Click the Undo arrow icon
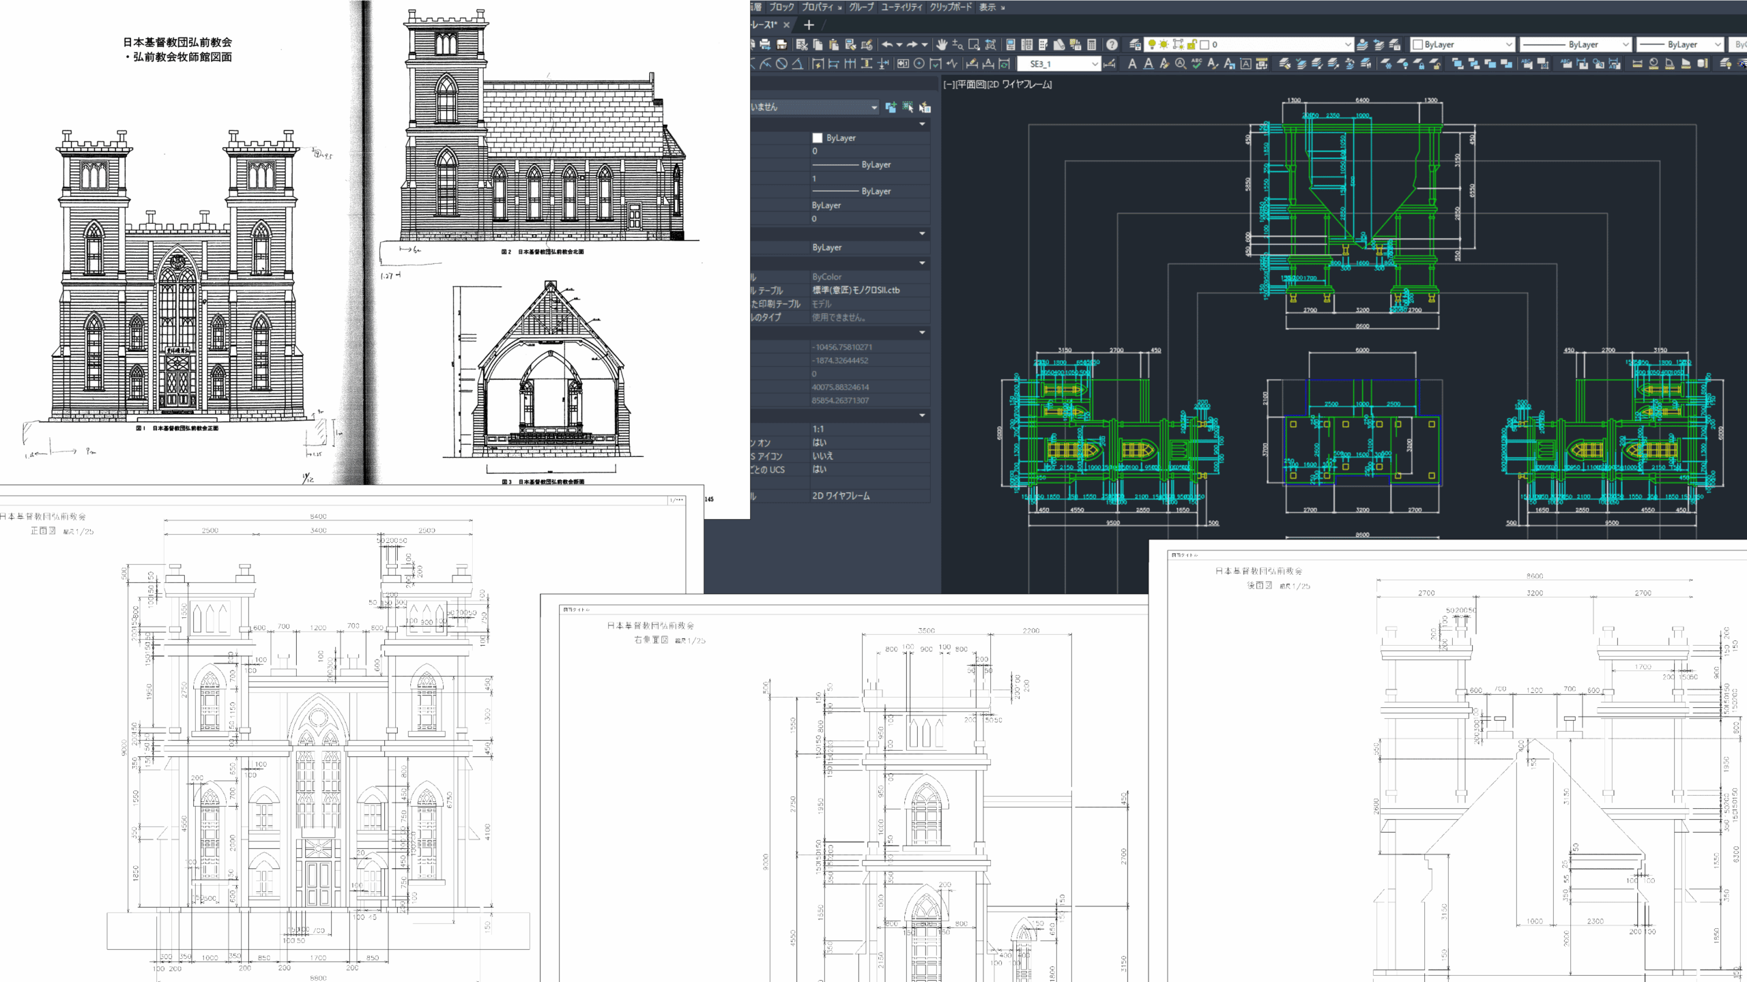Screen dimensions: 1747x982 click(887, 44)
